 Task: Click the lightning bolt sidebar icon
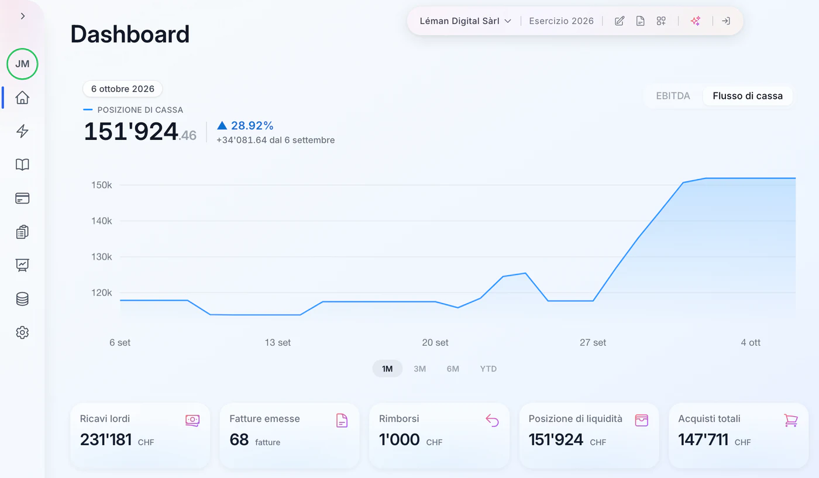click(x=22, y=131)
